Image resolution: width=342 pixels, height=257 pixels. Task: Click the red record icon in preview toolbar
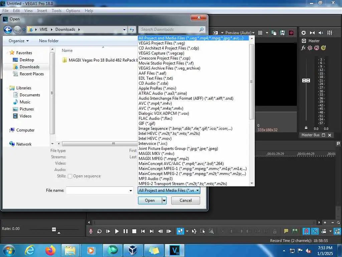coord(291,33)
